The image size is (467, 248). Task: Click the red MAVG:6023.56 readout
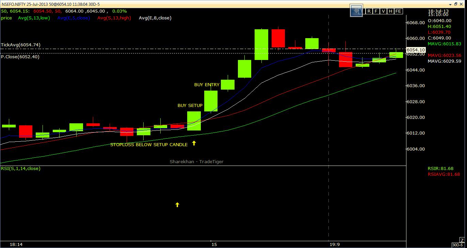(x=445, y=56)
